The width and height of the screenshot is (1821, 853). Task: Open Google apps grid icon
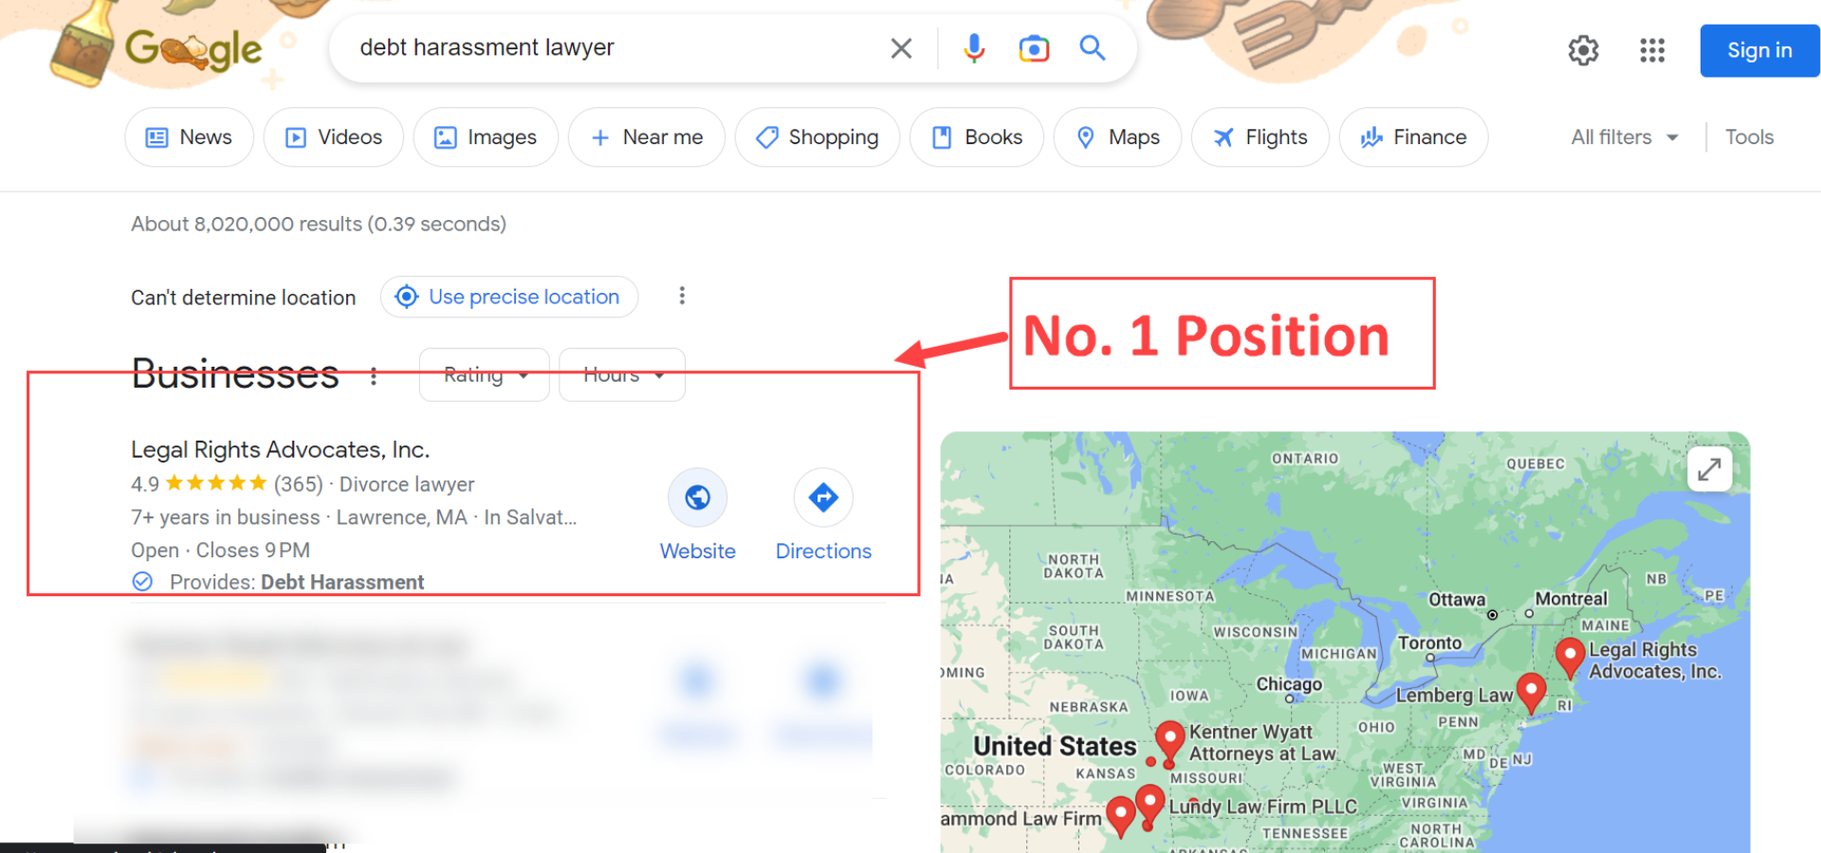pyautogui.click(x=1652, y=50)
